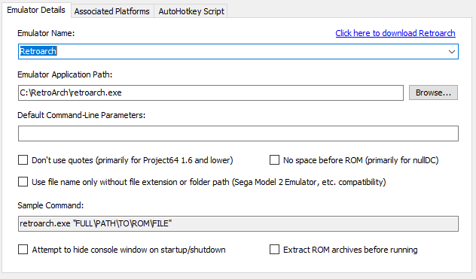The height and width of the screenshot is (279, 476).
Task: Check No space before ROM option
Action: (274, 160)
